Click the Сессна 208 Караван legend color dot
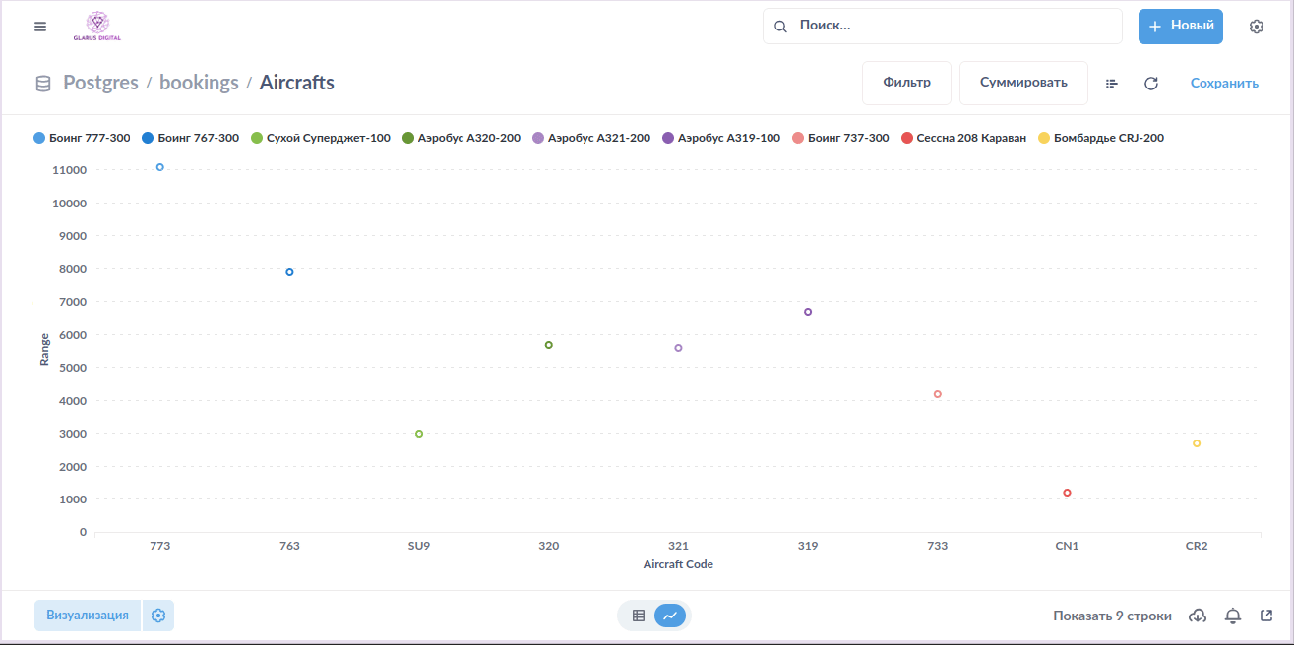Screen dimensions: 1294x645 point(907,138)
